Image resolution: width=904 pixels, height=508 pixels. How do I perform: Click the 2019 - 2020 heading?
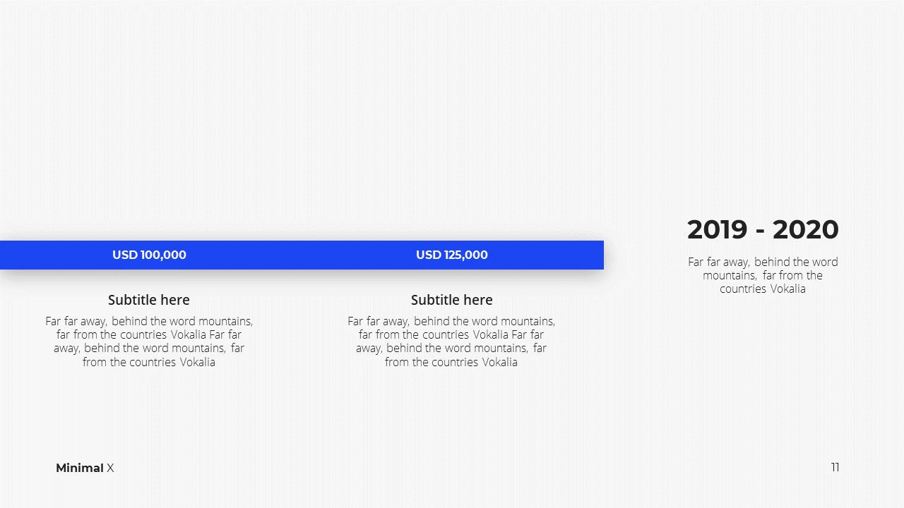[x=763, y=229]
